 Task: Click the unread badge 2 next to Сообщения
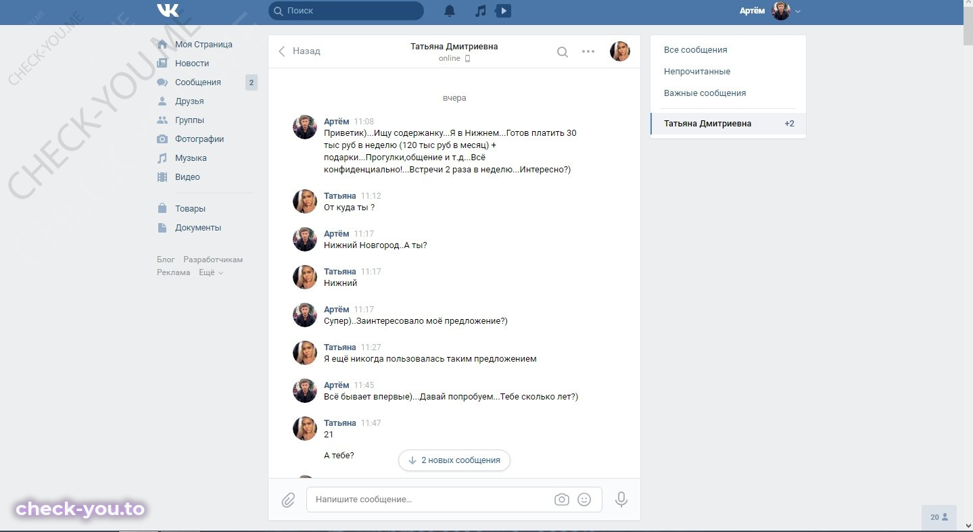pos(252,82)
